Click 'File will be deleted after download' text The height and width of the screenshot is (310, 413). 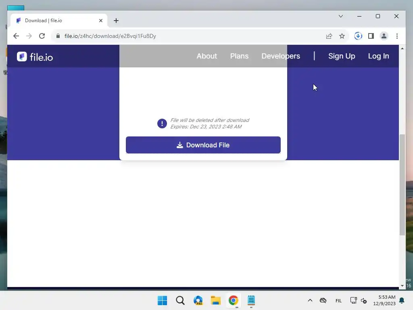point(210,120)
